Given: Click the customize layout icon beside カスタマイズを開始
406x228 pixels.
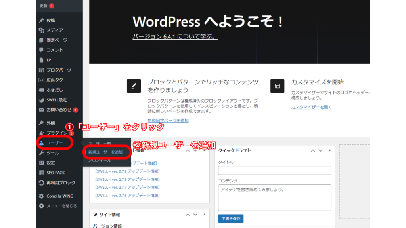Looking at the screenshot, I should (277, 86).
